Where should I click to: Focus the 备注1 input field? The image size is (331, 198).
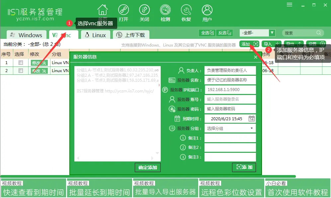tap(230, 138)
